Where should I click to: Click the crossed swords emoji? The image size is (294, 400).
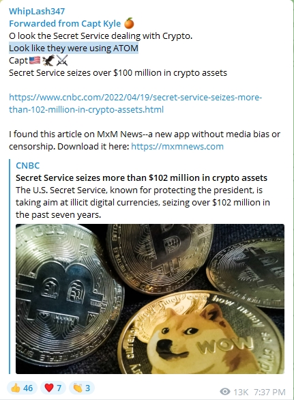(x=62, y=61)
